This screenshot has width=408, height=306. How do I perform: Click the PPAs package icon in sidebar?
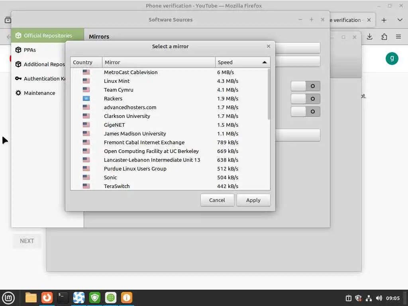[x=18, y=50]
